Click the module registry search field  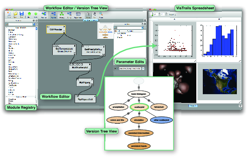point(20,24)
